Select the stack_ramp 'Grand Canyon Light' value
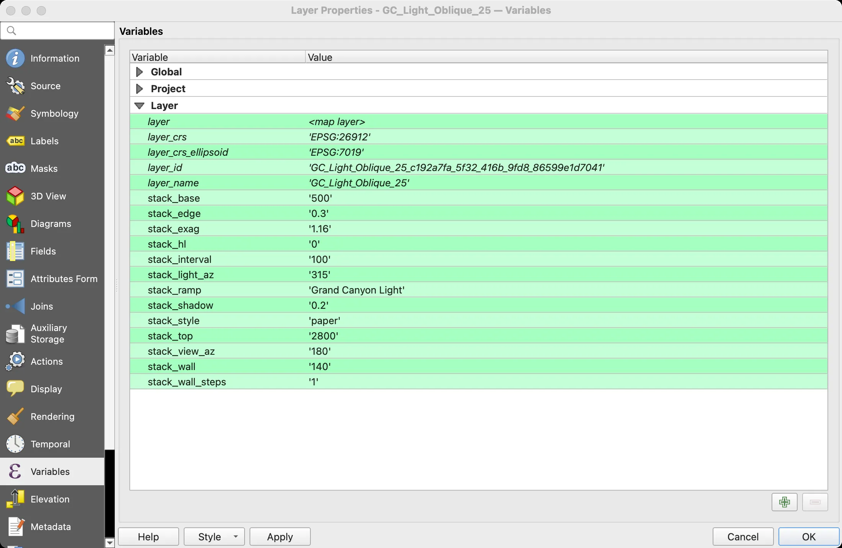This screenshot has height=548, width=842. 357,290
